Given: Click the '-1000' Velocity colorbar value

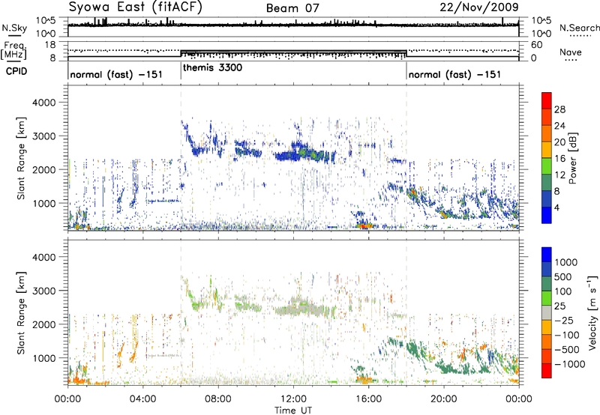Looking at the screenshot, I should [x=570, y=364].
